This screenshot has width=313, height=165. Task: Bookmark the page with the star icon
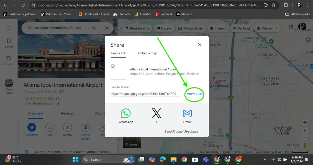[273, 5]
